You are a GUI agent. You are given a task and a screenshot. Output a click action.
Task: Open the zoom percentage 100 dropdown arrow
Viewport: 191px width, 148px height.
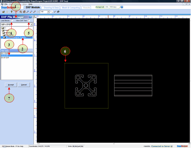point(48,12)
